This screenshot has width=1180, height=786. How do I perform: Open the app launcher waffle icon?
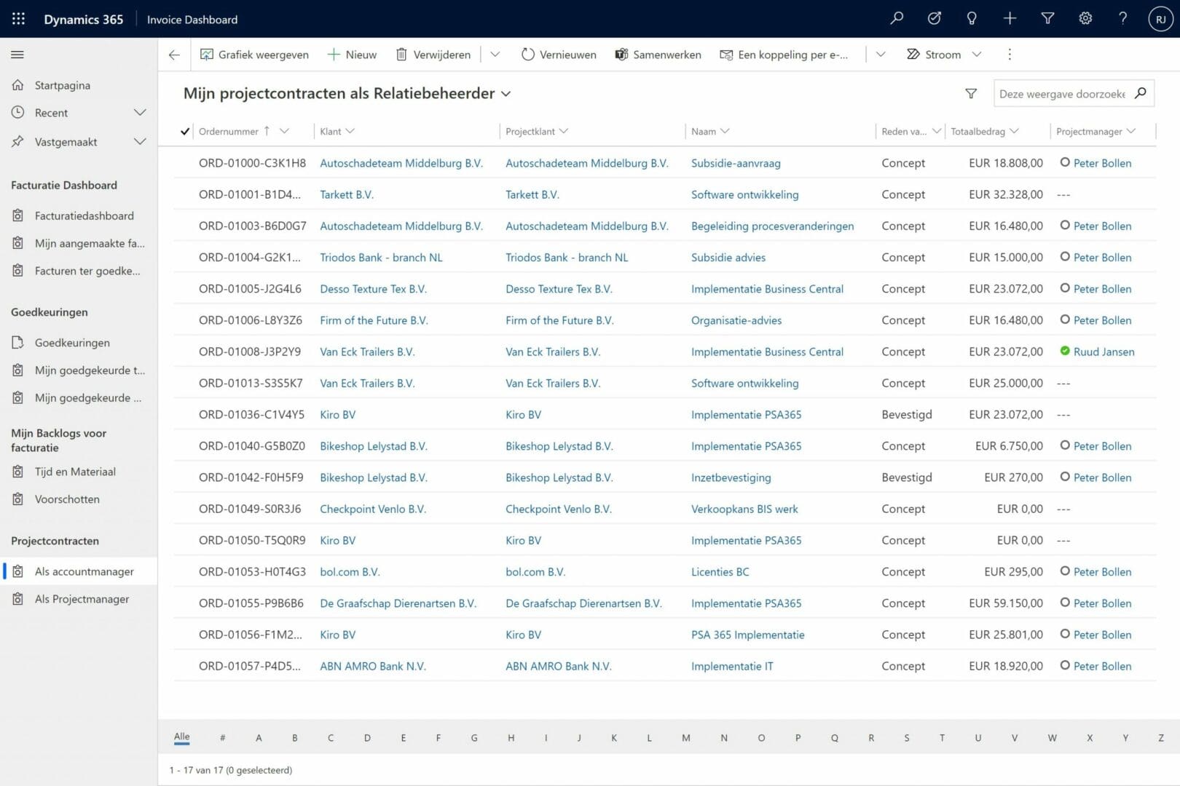click(x=18, y=19)
